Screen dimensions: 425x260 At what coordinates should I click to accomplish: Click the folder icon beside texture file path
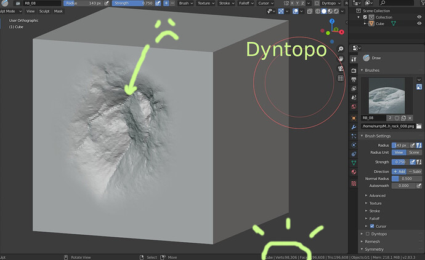tap(419, 126)
